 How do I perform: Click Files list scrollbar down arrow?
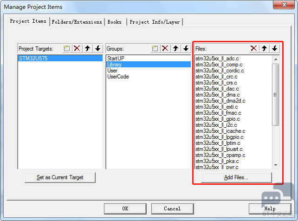[276, 165]
